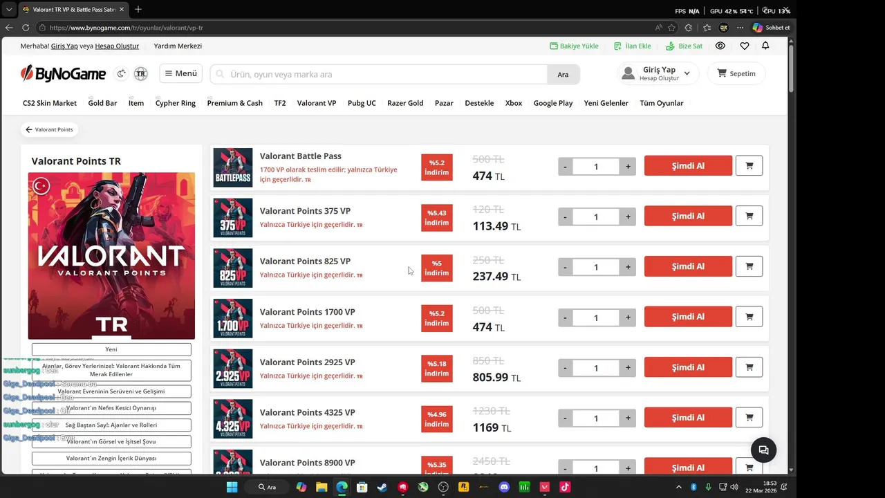This screenshot has height=498, width=885.
Task: Expand the Giriş Yap account dropdown
Action: 657,73
